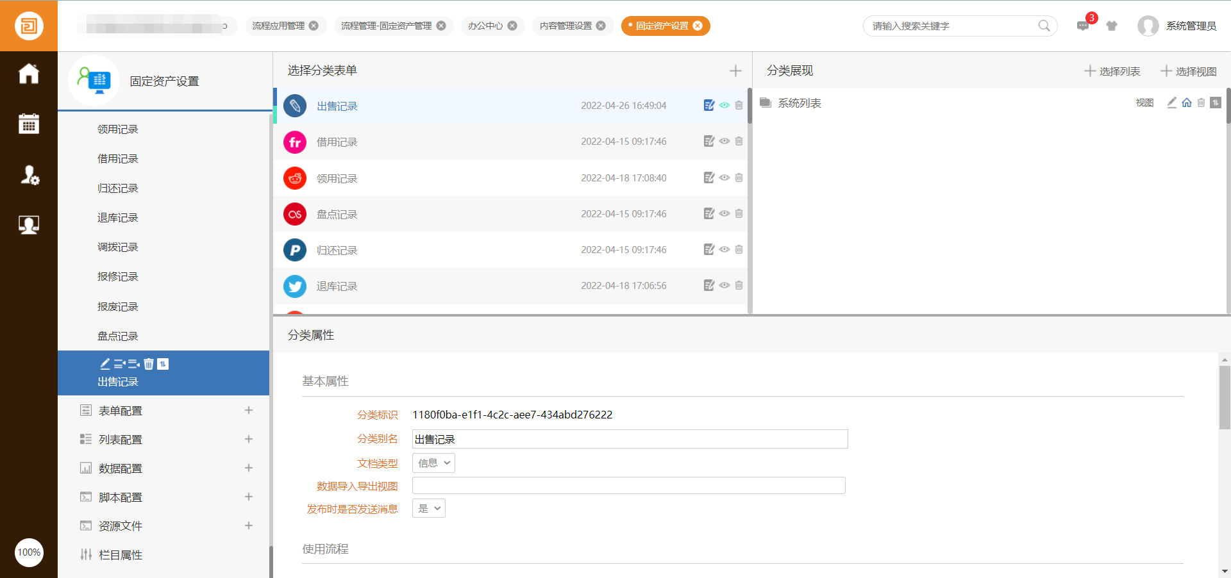Image resolution: width=1231 pixels, height=578 pixels.
Task: Click the 选择视图 button
Action: (x=1189, y=71)
